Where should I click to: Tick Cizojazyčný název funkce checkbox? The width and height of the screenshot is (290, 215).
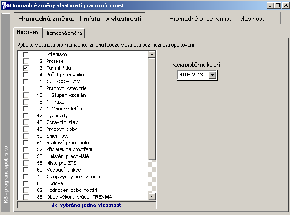tap(25, 177)
